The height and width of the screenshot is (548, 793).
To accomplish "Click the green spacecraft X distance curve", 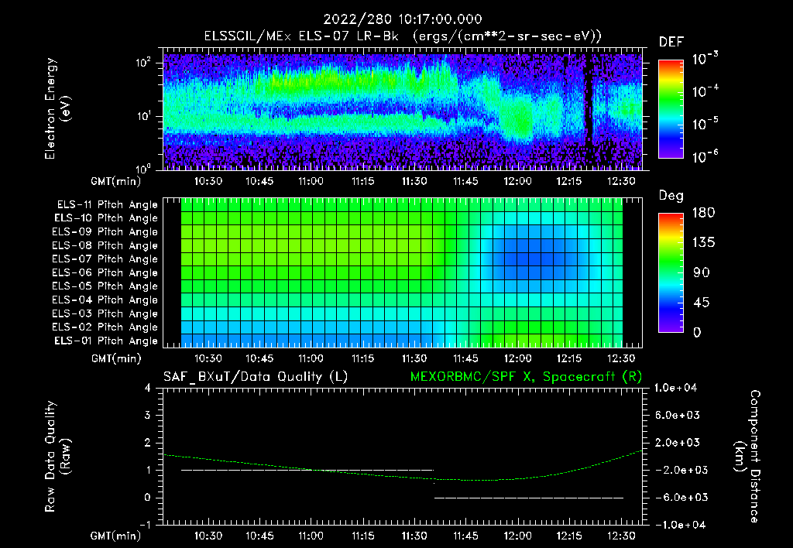I will click(x=403, y=476).
